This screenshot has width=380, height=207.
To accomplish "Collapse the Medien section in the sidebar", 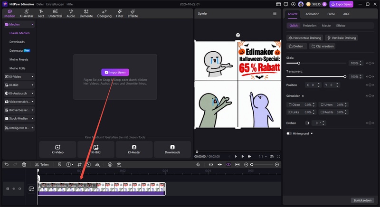I will 32,25.
